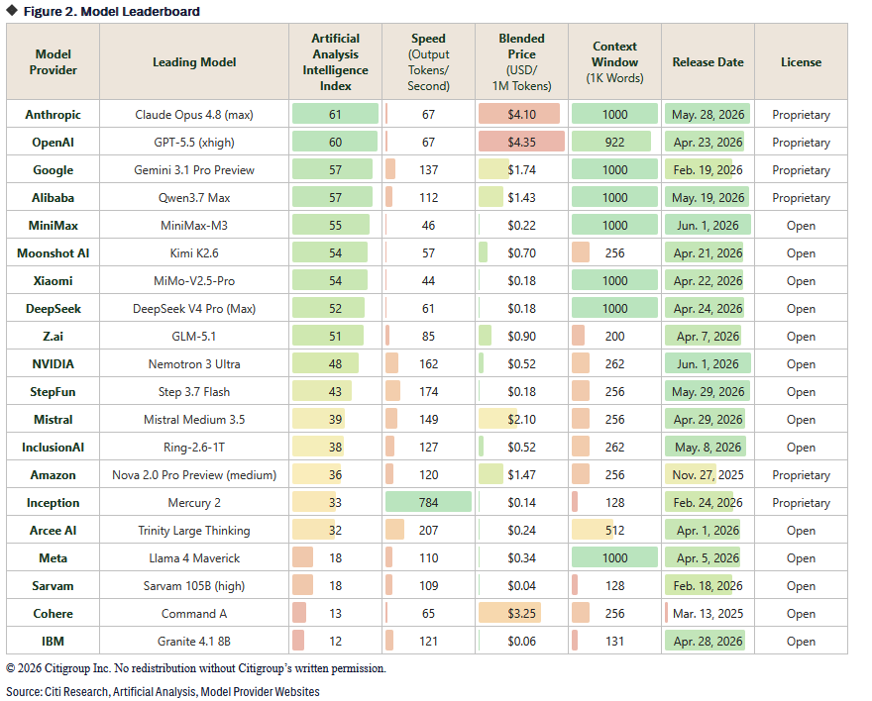
Task: Click the Granite 4.1 8B model cell
Action: coord(194,641)
